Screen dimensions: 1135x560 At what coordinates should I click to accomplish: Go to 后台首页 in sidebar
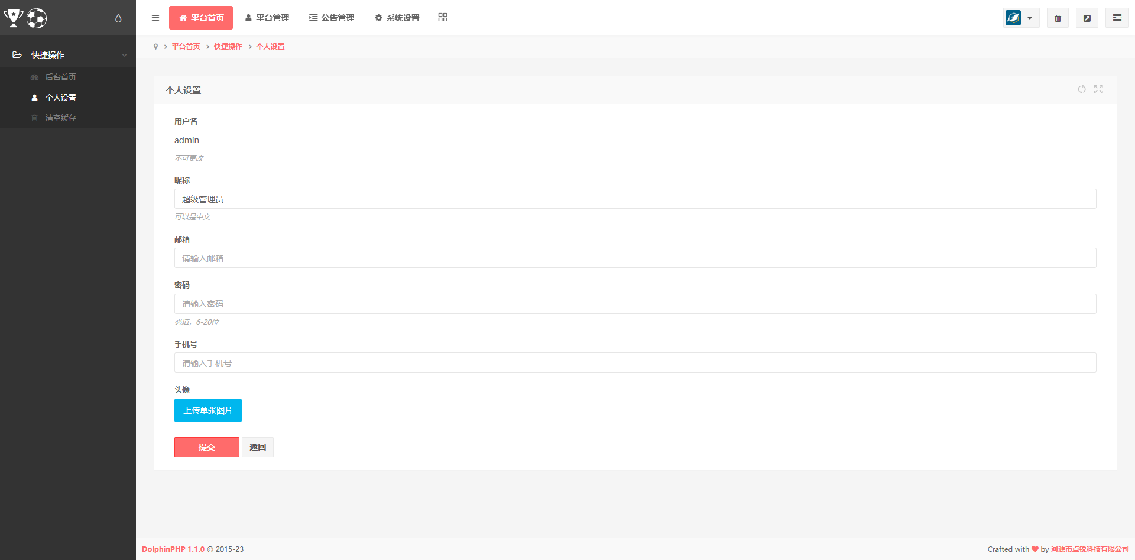pyautogui.click(x=61, y=77)
